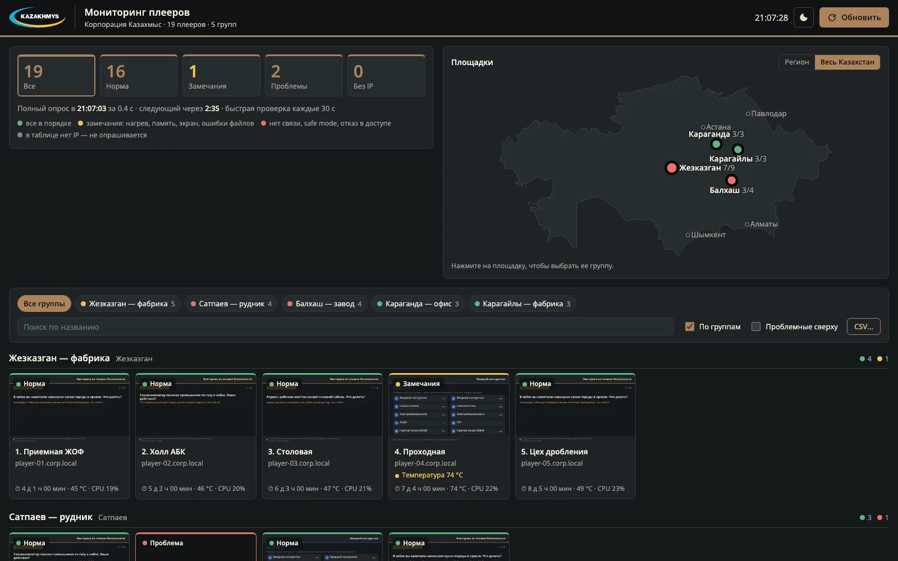
Task: Select Карагайлы — фабрика group chip
Action: click(523, 304)
